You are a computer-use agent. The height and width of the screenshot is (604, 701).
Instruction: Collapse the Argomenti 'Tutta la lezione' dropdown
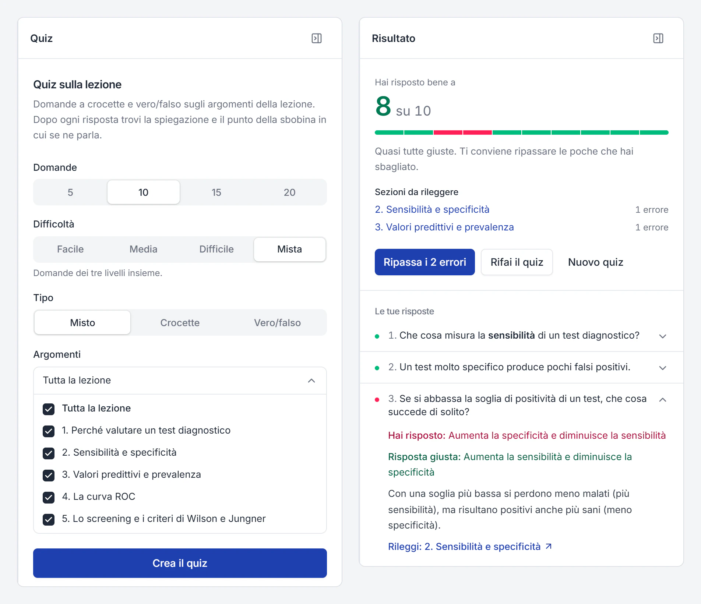click(180, 380)
